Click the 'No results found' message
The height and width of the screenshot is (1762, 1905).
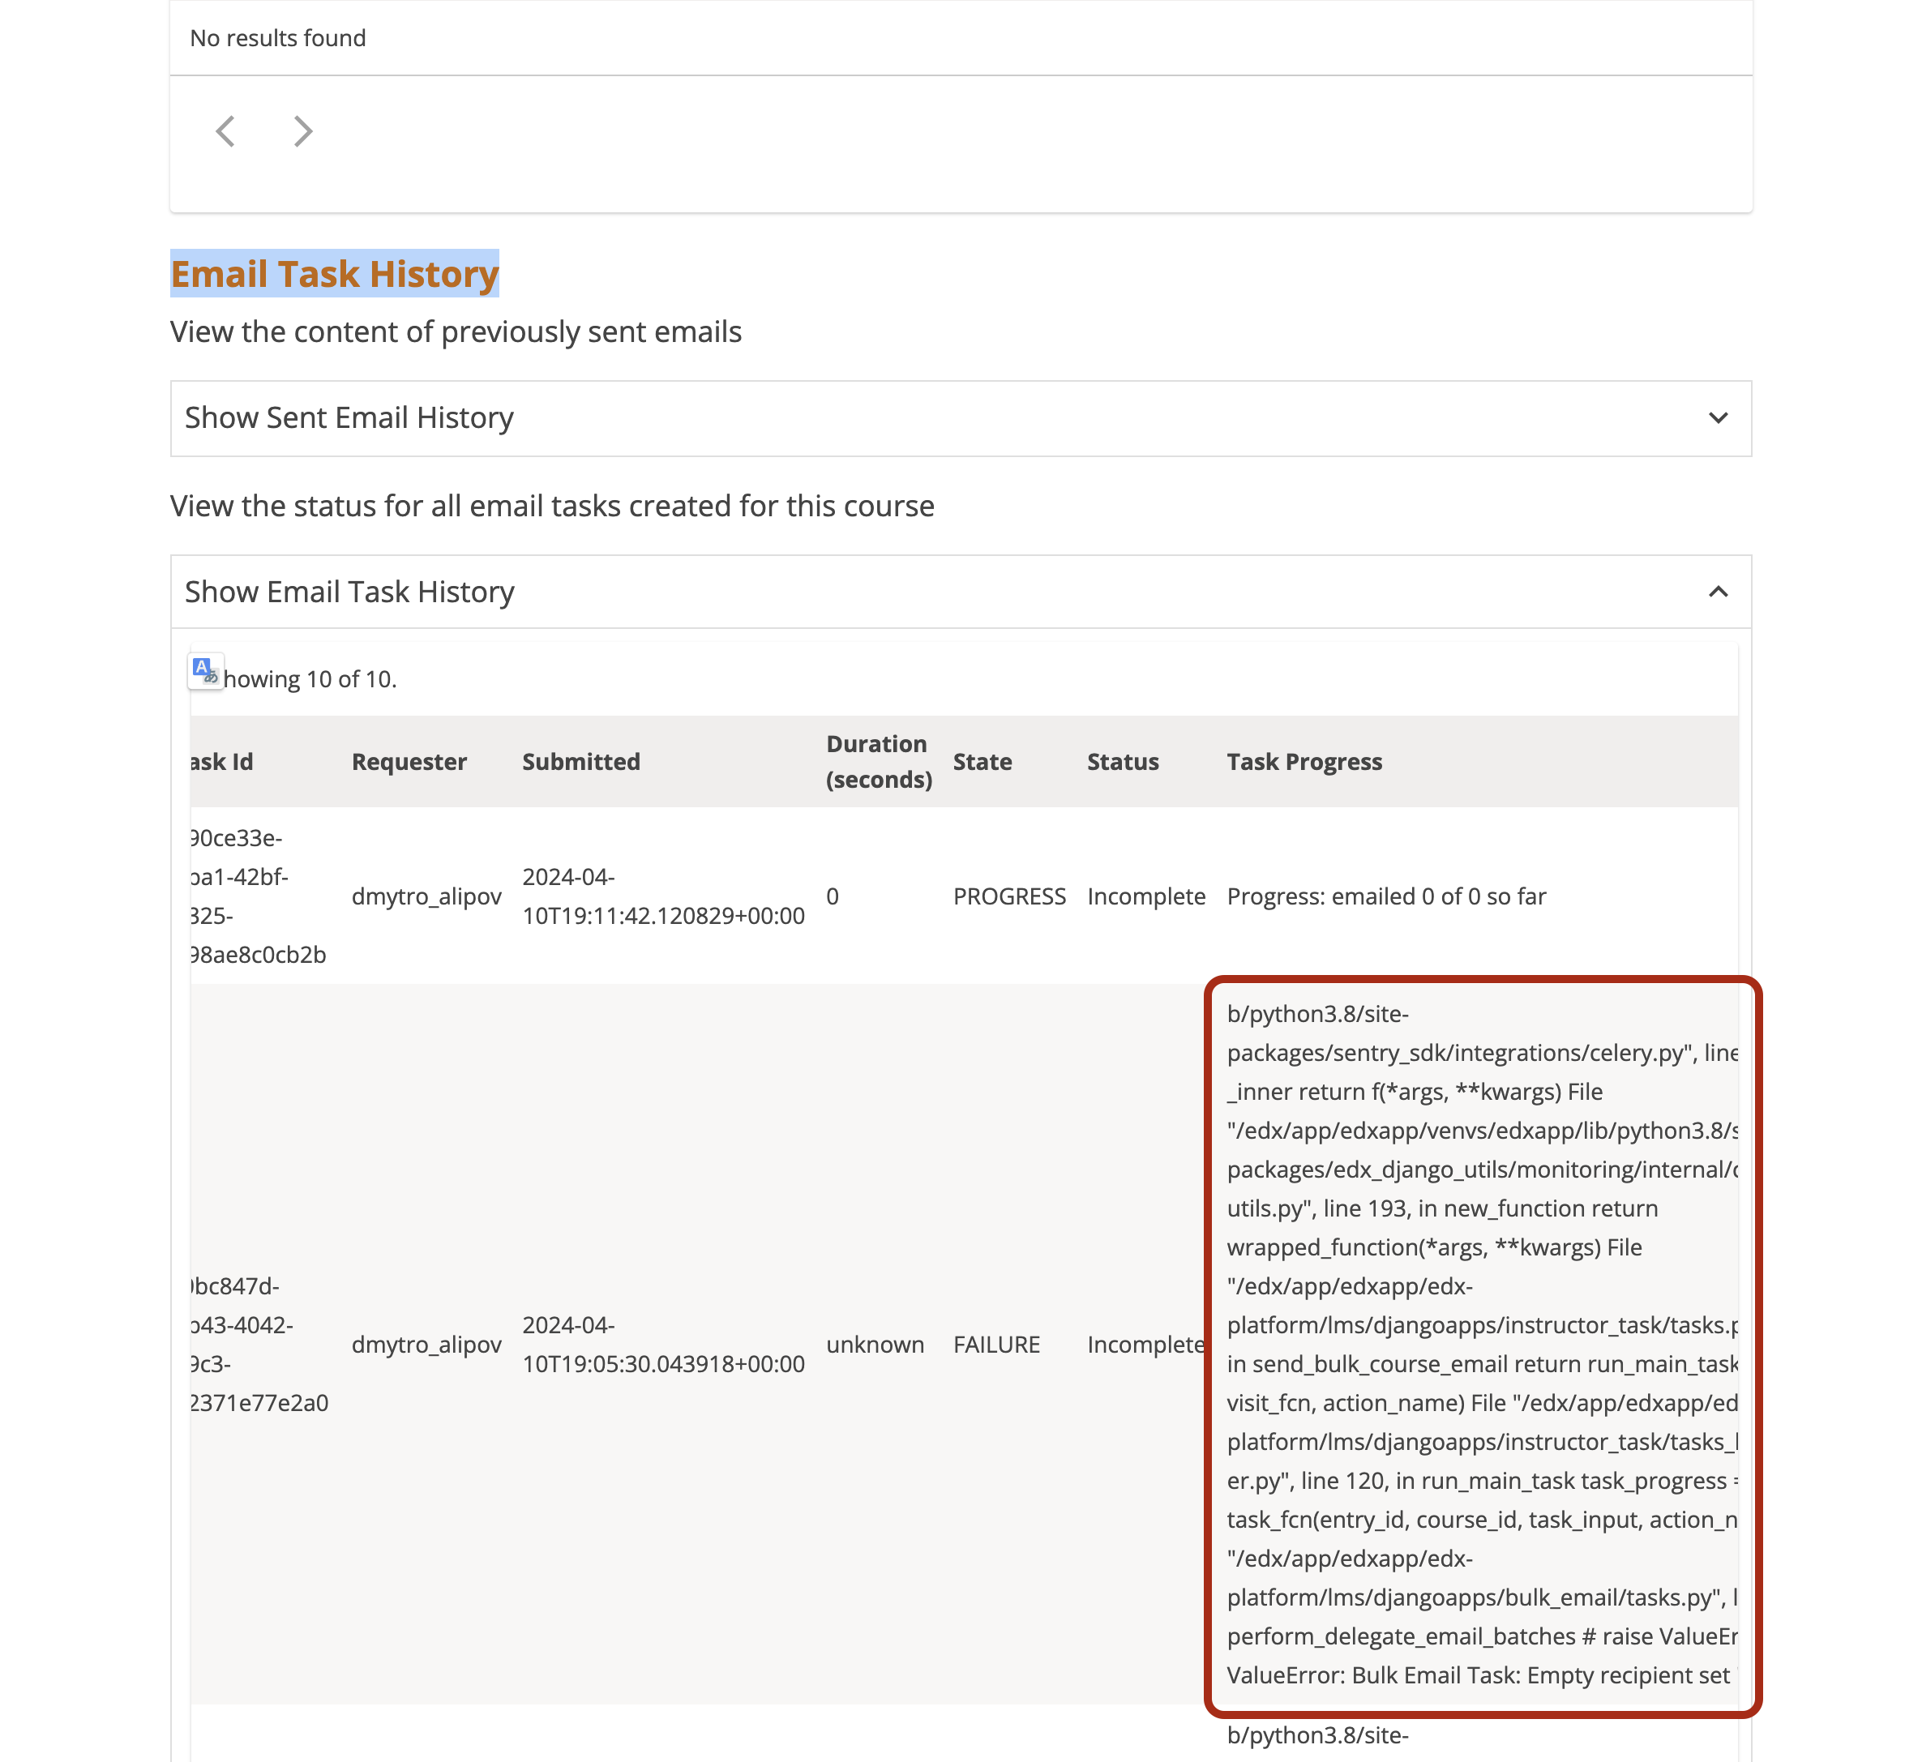(277, 38)
